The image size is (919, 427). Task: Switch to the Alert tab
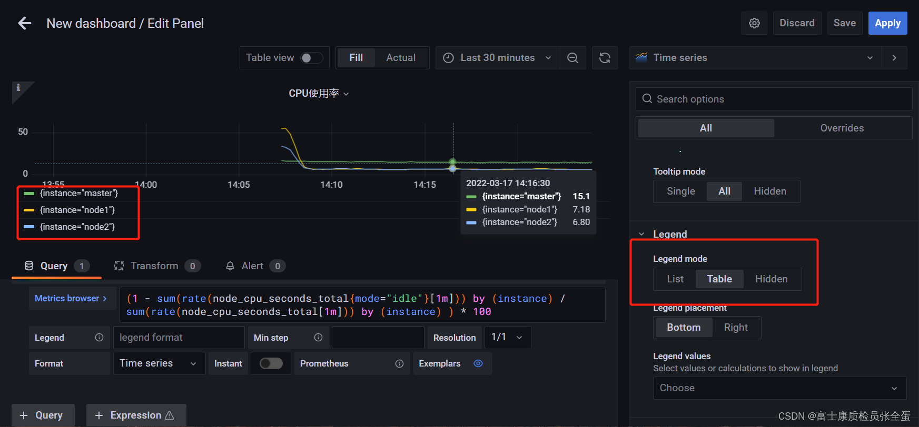coord(255,266)
